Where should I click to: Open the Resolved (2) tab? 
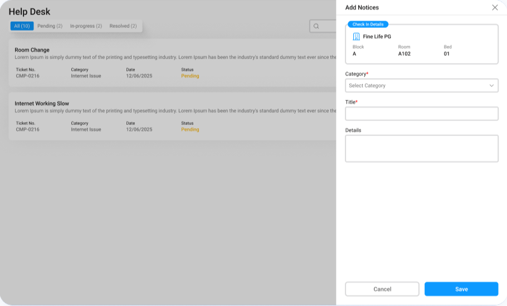(123, 26)
